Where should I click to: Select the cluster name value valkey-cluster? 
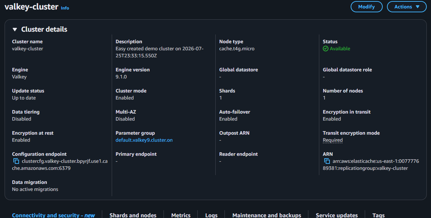[x=27, y=49]
